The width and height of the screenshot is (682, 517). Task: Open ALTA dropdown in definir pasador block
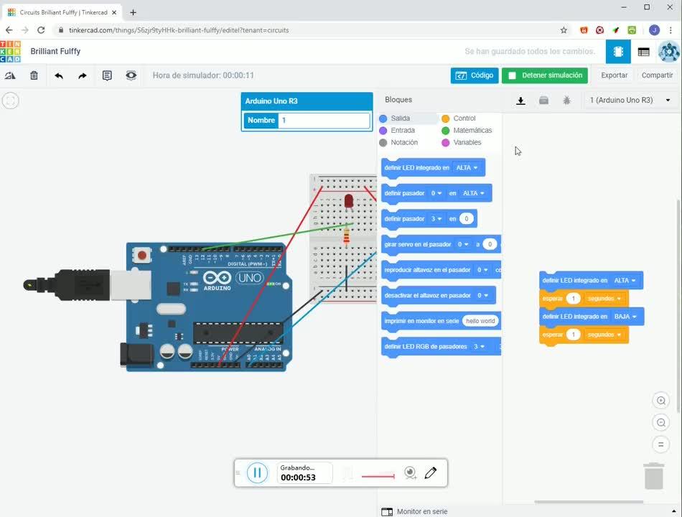473,193
